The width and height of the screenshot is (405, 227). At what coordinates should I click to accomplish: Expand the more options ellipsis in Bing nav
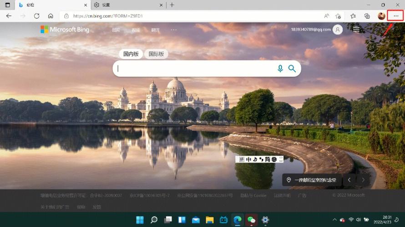(173, 30)
